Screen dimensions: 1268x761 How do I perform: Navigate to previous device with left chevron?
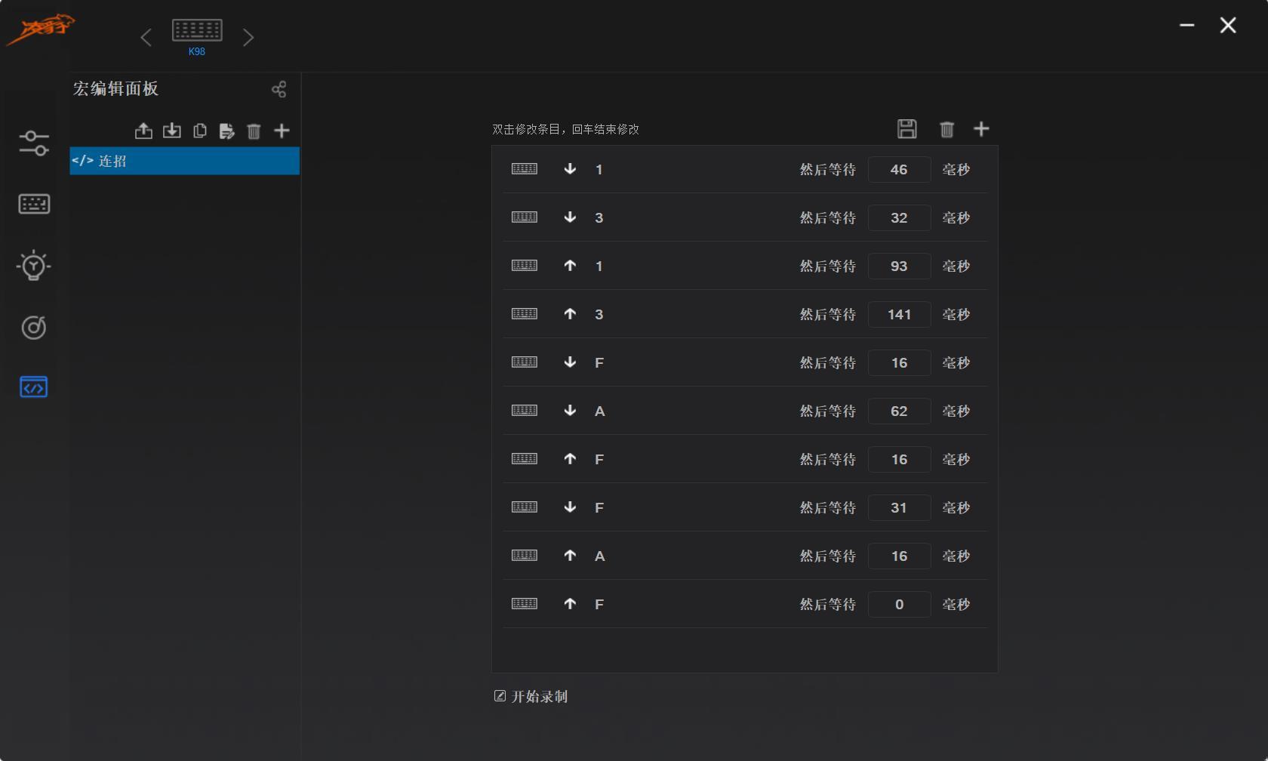(x=146, y=36)
